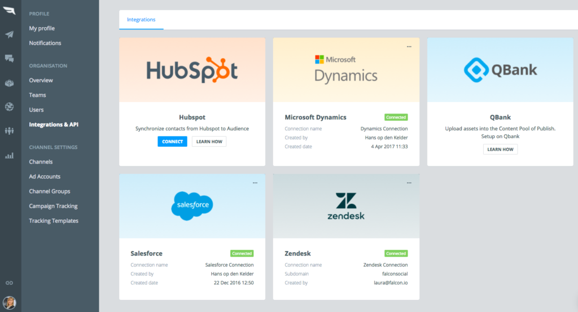Select the Integrations tab
Screen dimensions: 578x312
pyautogui.click(x=141, y=20)
